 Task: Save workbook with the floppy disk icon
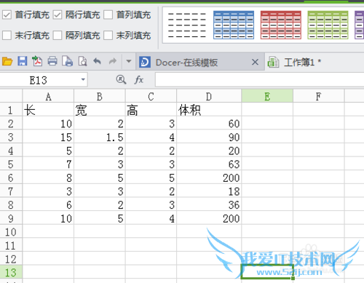(23, 61)
